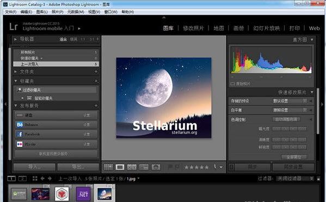This screenshot has height=202, width=326.
Task: Click the sync settings button
Action: click(x=293, y=167)
